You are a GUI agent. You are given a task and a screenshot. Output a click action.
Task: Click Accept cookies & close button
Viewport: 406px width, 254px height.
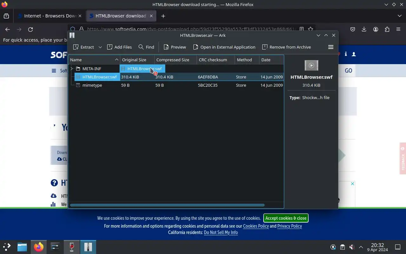click(286, 218)
